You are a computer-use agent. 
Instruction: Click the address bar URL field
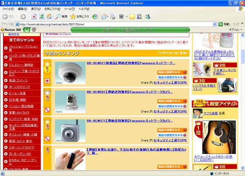(x=116, y=24)
